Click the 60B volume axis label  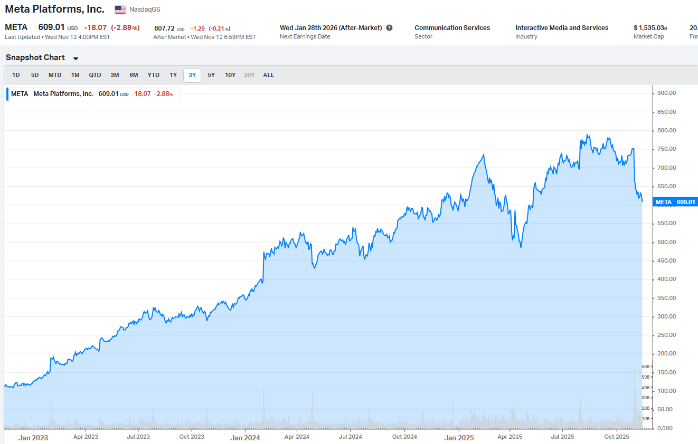pos(646,366)
